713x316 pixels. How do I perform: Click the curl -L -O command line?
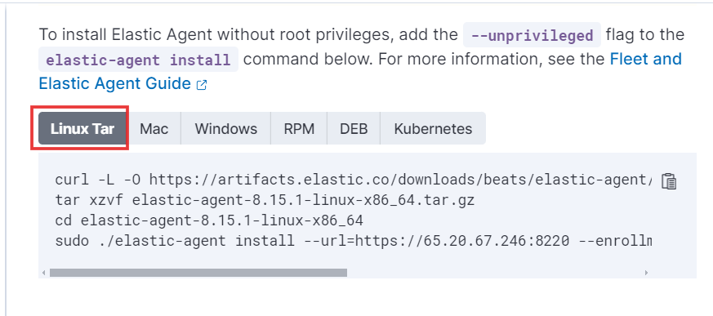(x=354, y=180)
